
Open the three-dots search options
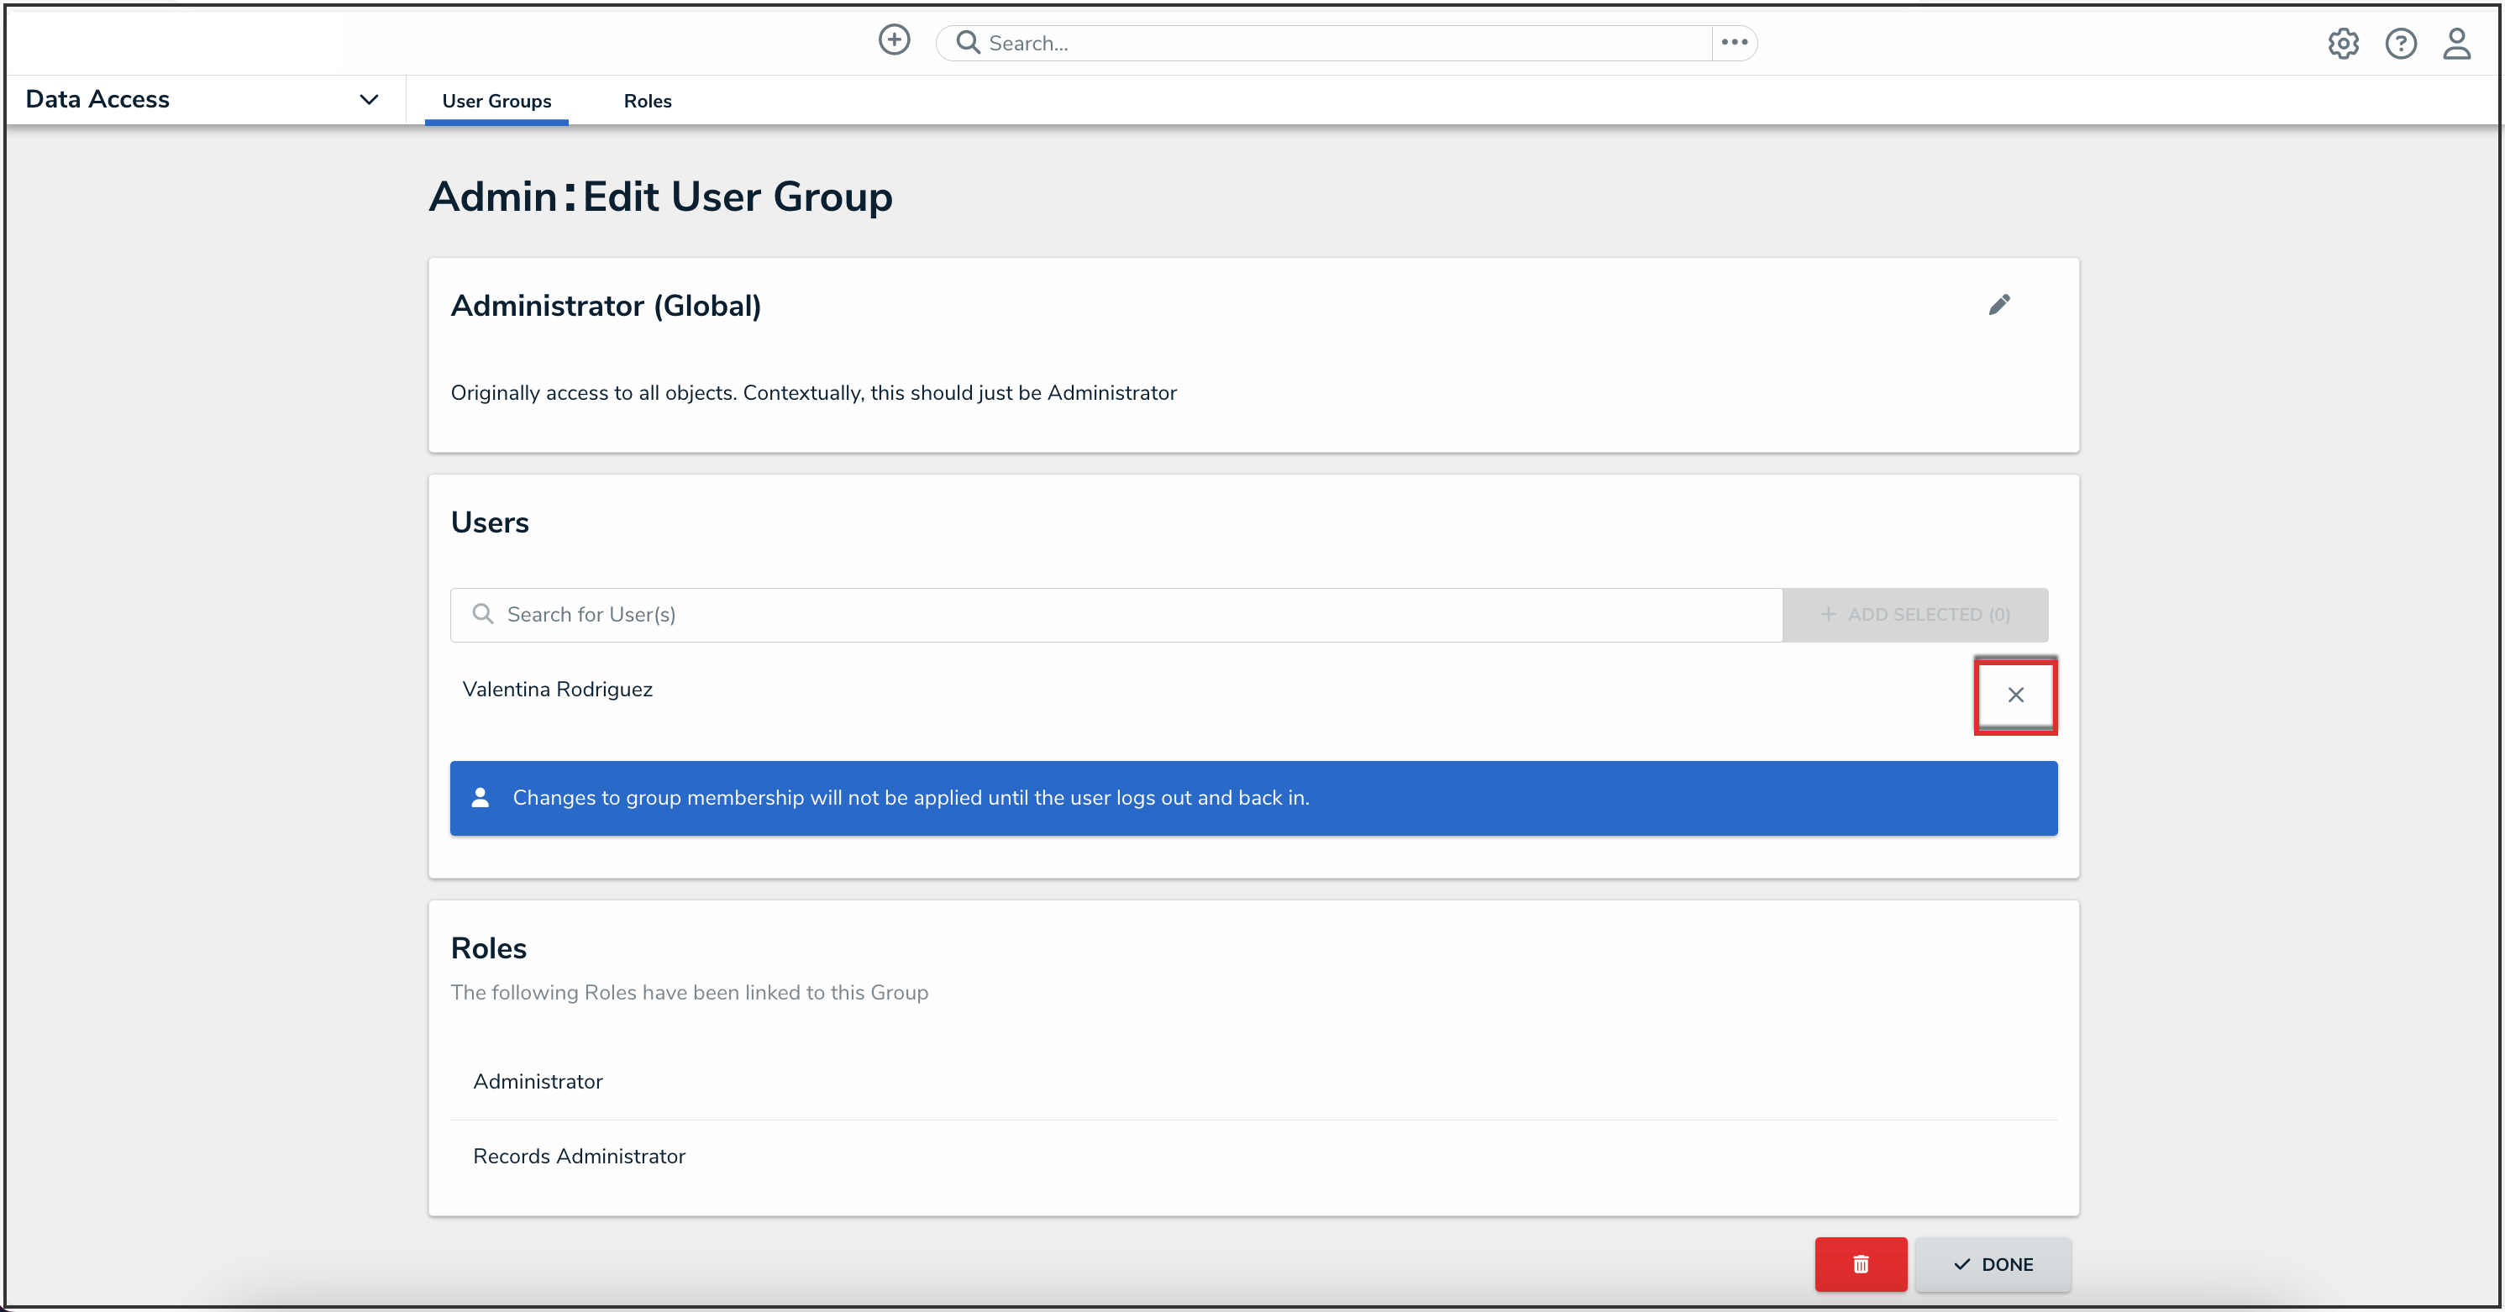1734,43
